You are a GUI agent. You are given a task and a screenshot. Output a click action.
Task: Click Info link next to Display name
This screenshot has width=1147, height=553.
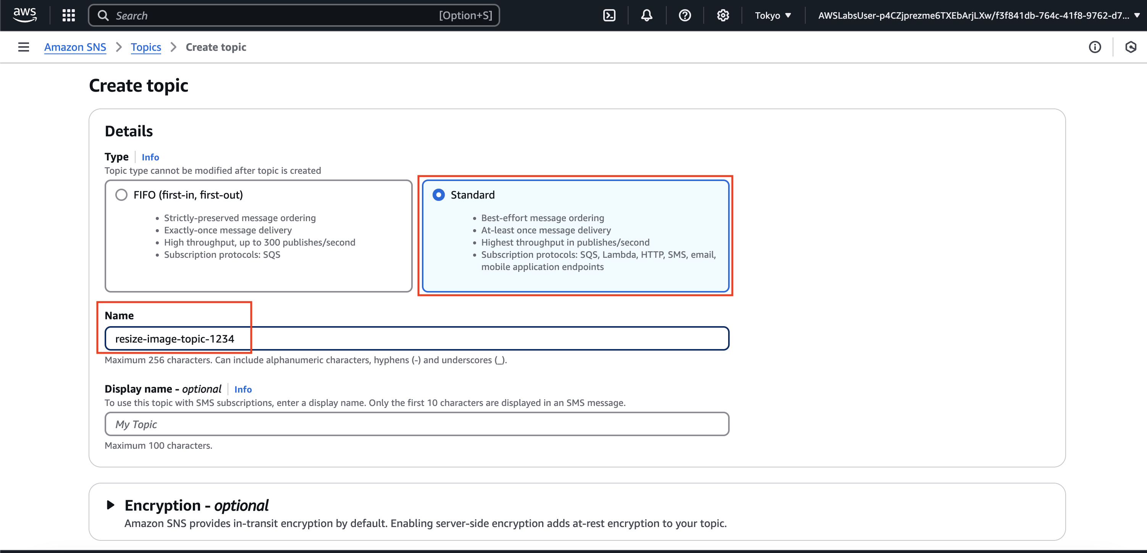(243, 389)
